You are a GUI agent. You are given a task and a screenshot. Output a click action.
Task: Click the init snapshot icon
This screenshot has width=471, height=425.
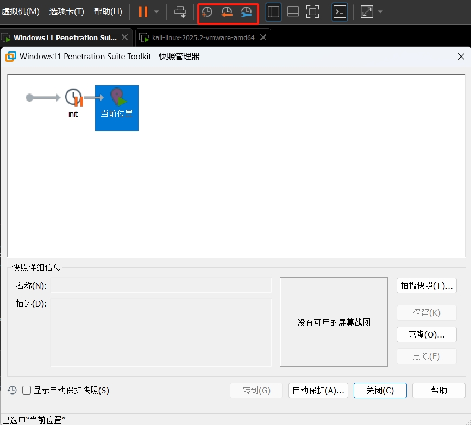[73, 98]
